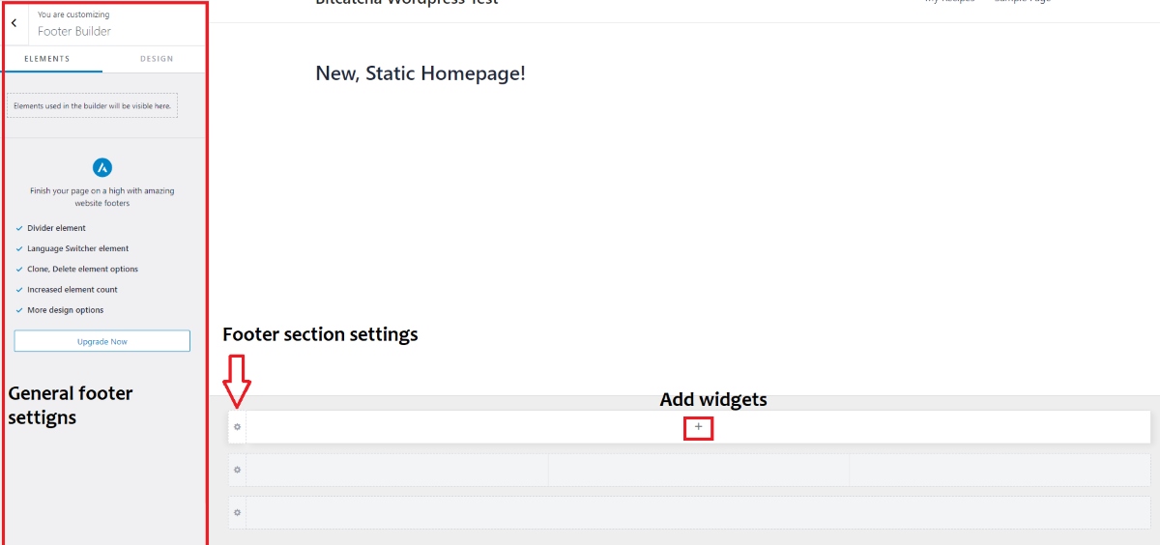The height and width of the screenshot is (545, 1160).
Task: Select the More design options item
Action: click(x=65, y=310)
